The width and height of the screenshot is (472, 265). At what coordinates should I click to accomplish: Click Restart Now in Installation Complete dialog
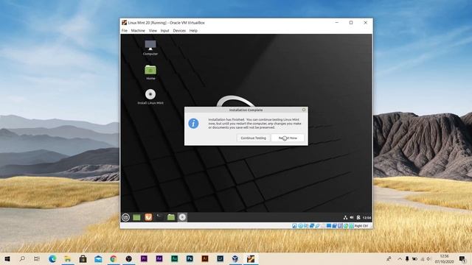pos(288,138)
